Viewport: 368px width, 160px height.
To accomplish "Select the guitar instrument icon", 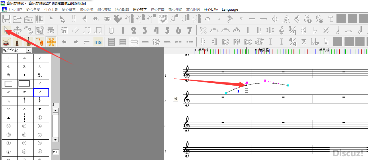I will pos(29,42).
